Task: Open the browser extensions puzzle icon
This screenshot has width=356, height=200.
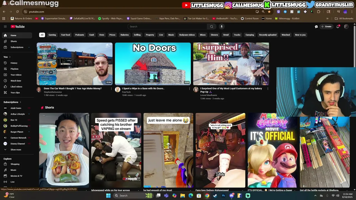Action: [x=319, y=12]
